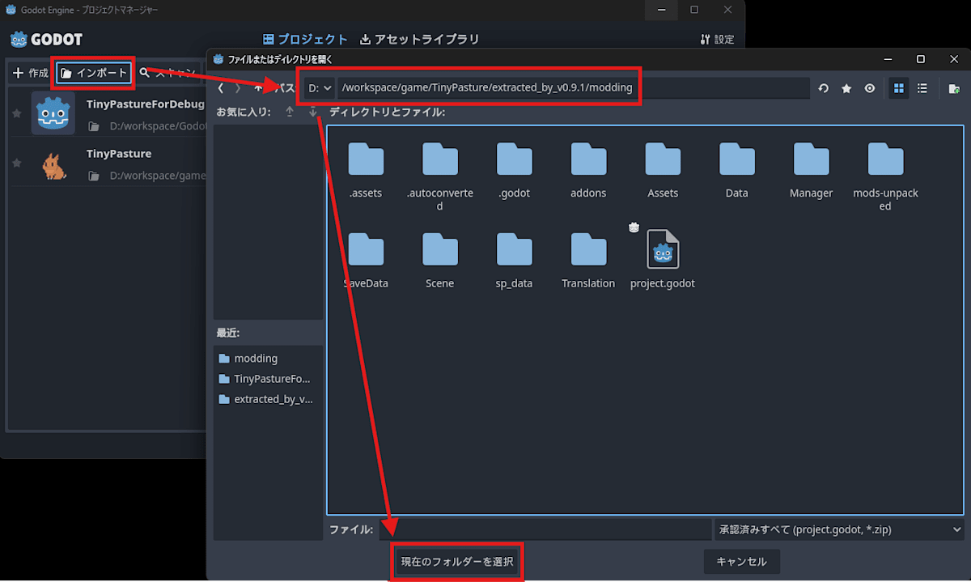Open the sp_data folder

(515, 260)
